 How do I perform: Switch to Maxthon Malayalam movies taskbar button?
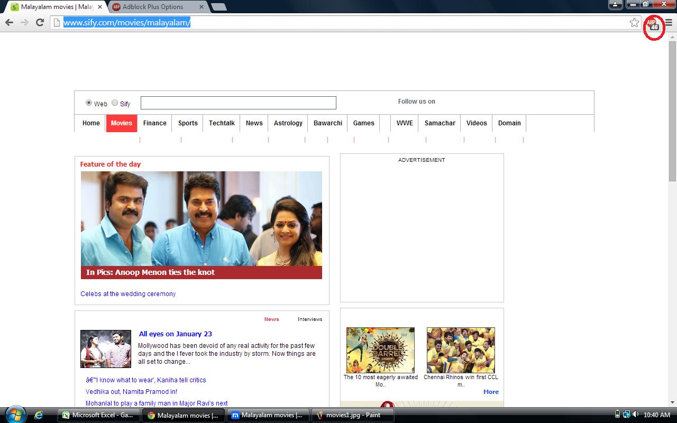(x=268, y=415)
